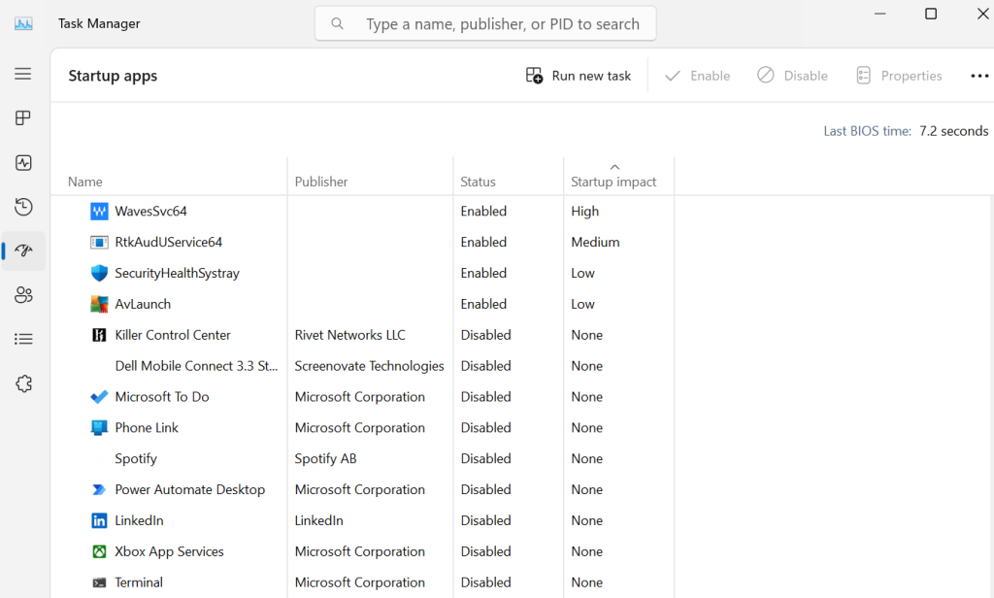Click the Startup apps page heading
This screenshot has height=598, width=994.
click(113, 76)
